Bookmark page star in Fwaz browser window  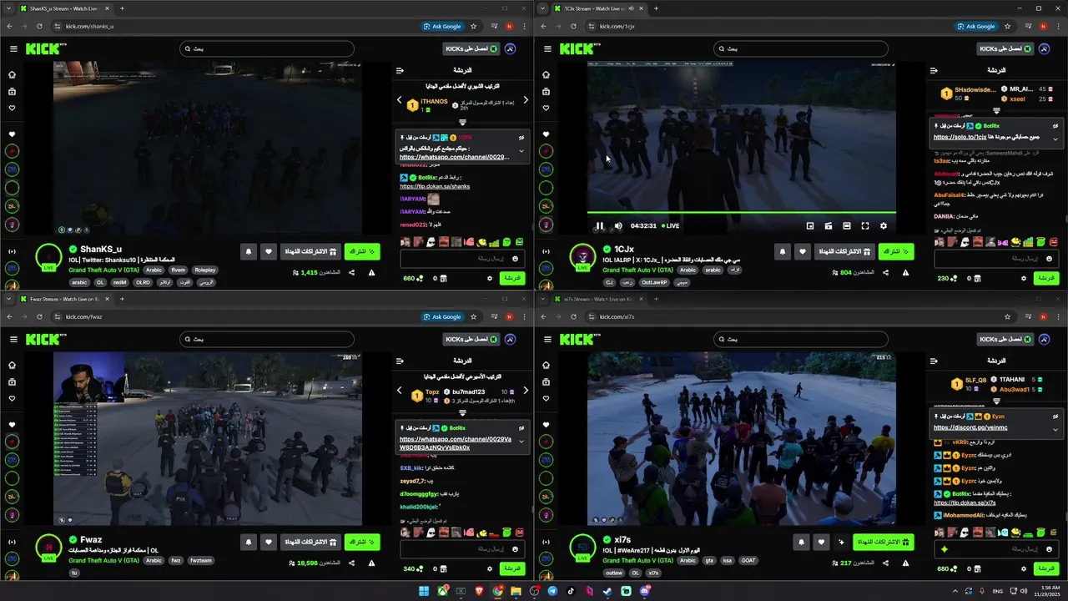coord(473,316)
